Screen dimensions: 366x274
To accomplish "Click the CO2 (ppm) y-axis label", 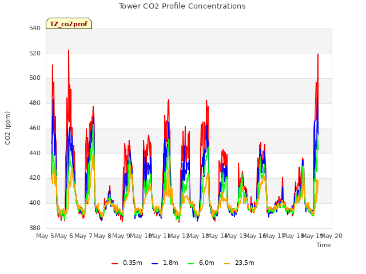I will [7, 128].
